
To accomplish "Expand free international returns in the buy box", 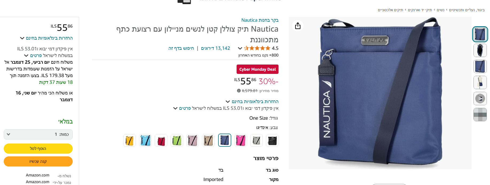I will (x=47, y=38).
